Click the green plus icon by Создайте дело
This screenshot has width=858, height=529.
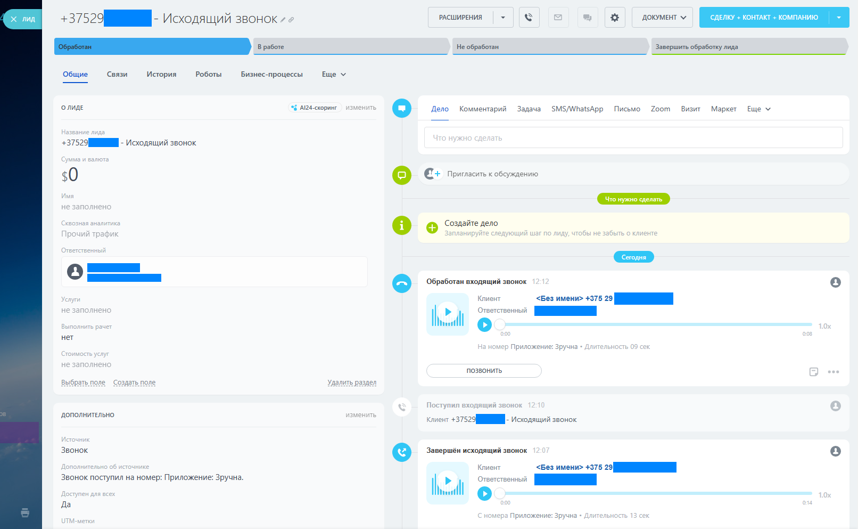[432, 227]
